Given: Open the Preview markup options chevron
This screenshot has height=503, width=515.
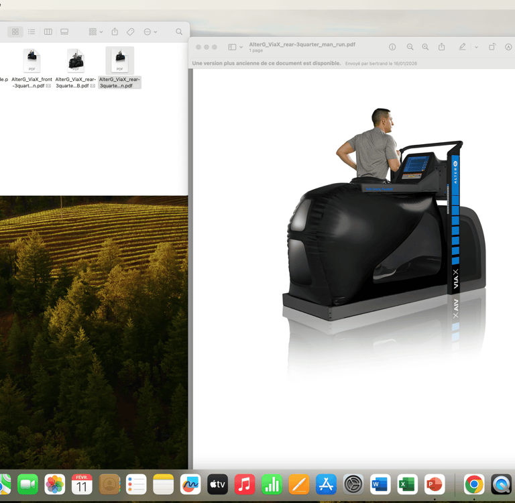Looking at the screenshot, I should click(x=476, y=47).
